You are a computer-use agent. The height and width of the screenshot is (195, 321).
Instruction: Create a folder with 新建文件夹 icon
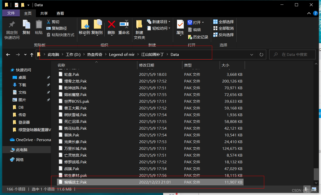(x=139, y=24)
